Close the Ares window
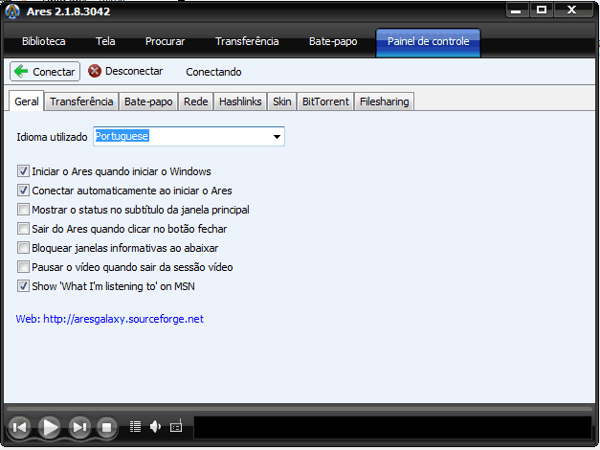This screenshot has height=450, width=600. 572,11
